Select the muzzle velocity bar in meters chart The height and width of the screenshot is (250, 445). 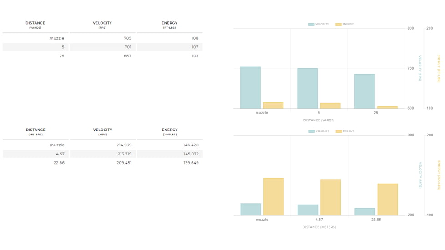[x=251, y=209]
